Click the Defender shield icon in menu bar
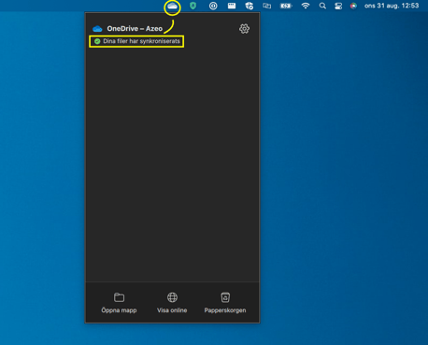428x345 pixels. coord(250,6)
